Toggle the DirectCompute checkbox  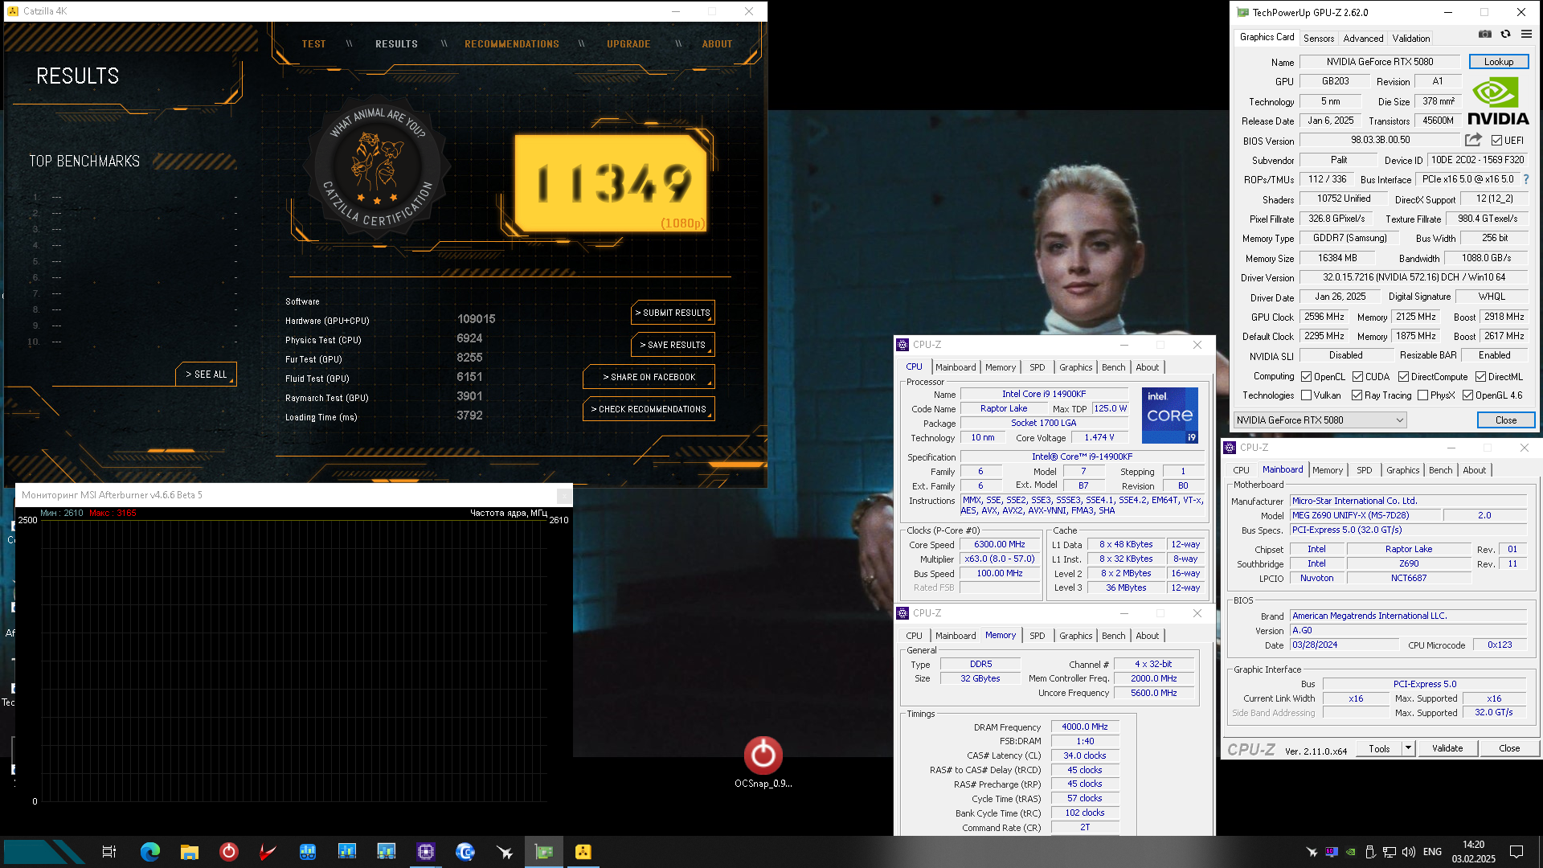click(x=1403, y=377)
